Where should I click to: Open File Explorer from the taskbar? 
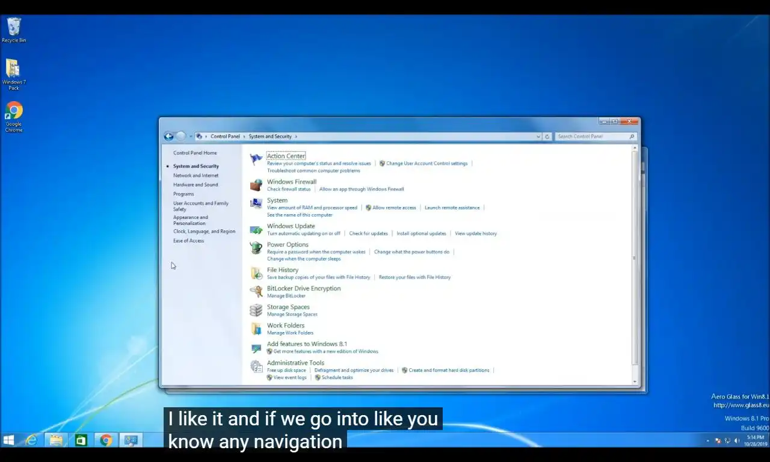click(56, 440)
